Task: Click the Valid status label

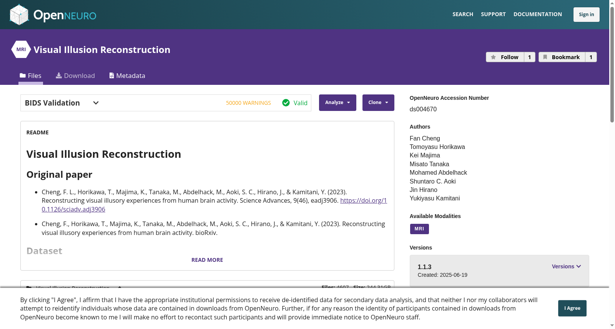Action: click(x=301, y=103)
